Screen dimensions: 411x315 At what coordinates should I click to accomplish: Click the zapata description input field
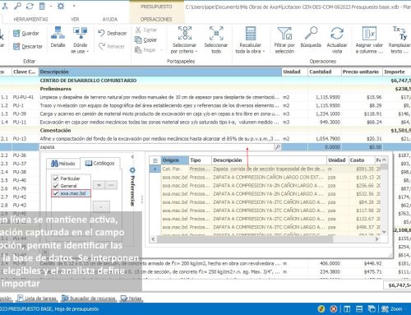tap(157, 147)
